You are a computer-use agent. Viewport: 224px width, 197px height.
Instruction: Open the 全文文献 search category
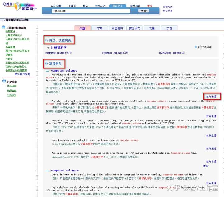pos(56,6)
